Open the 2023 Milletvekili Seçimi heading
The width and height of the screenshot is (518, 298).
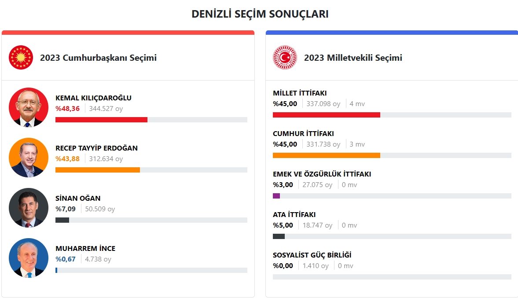click(353, 58)
